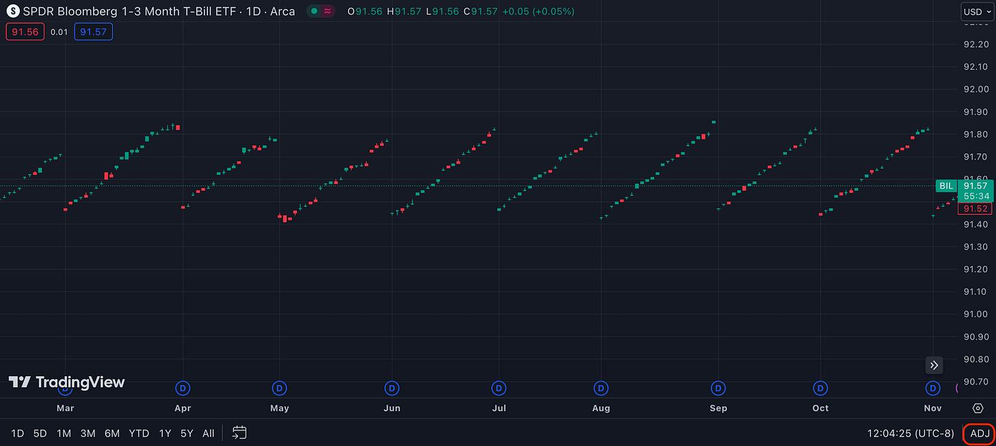Click the SPDR symbol logo icon
996x446 pixels.
click(13, 11)
